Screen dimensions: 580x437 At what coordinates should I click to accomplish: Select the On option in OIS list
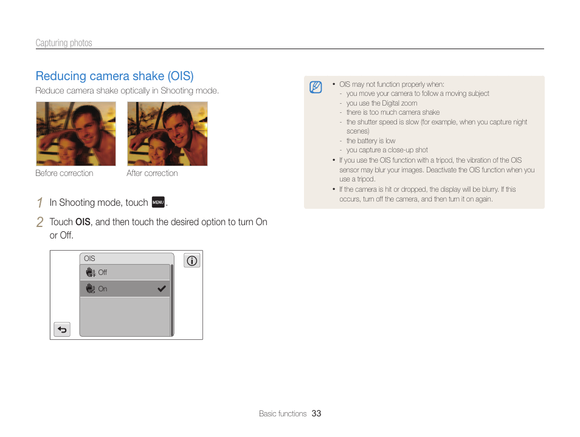tap(125, 288)
